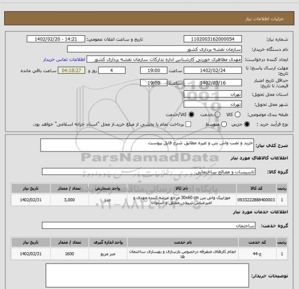Select the کالا/خدمت radio button

[191, 115]
